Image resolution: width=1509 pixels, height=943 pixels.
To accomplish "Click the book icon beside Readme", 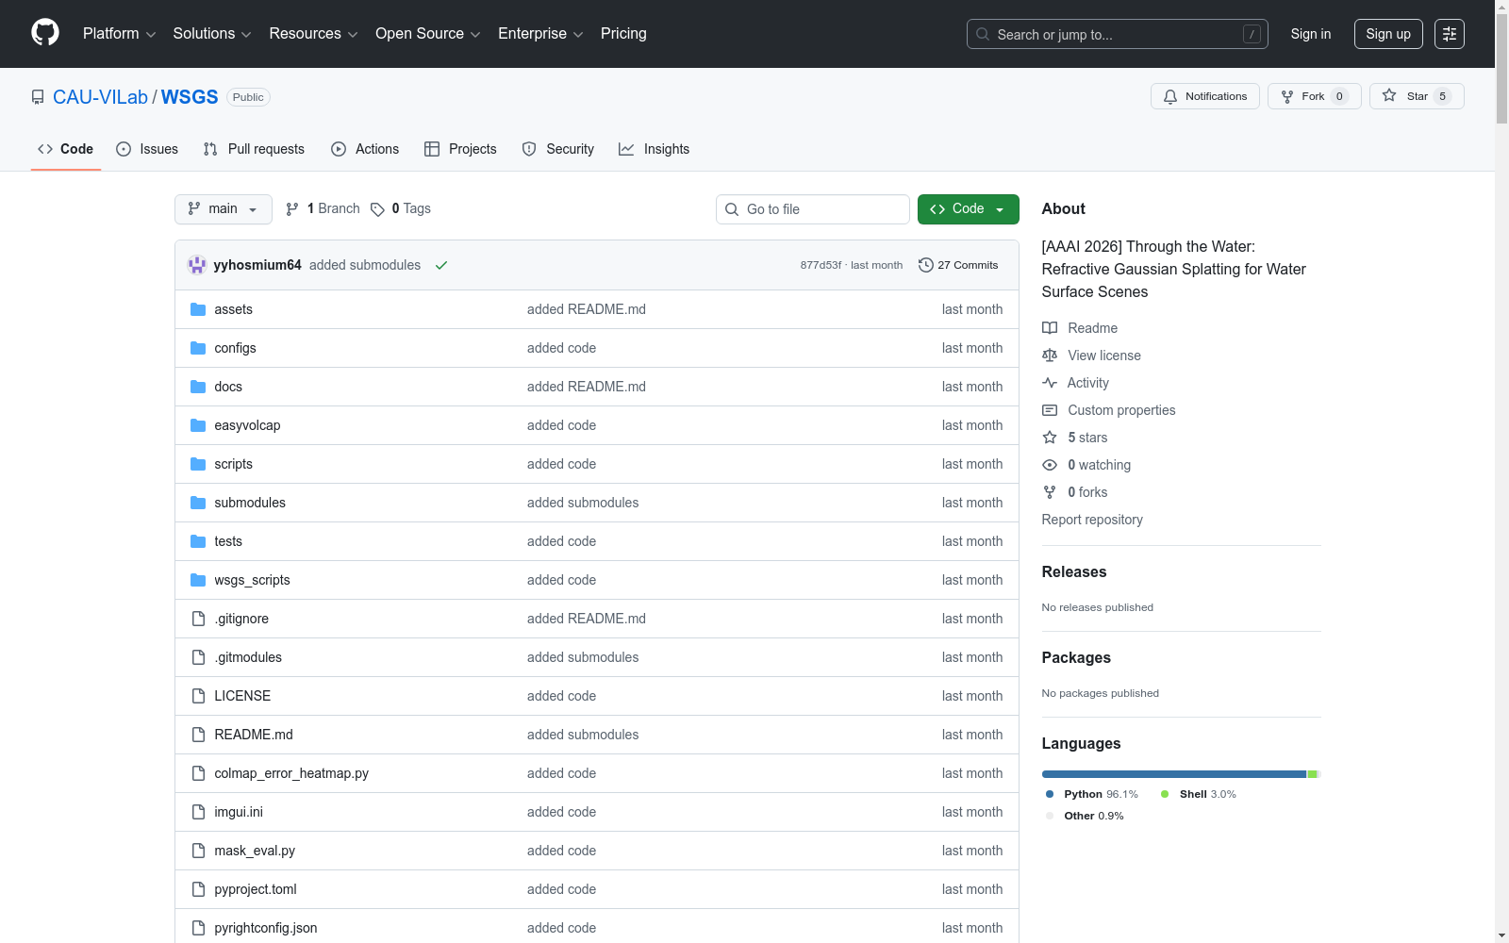I will coord(1050,328).
